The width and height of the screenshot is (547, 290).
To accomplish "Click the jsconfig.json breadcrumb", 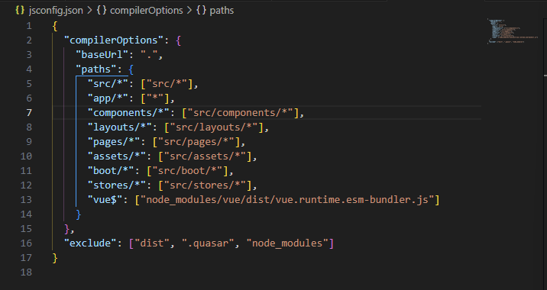I will click(x=56, y=11).
